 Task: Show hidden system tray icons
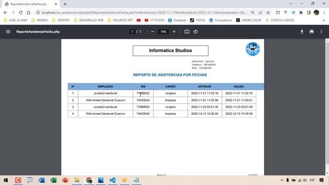[282, 180]
